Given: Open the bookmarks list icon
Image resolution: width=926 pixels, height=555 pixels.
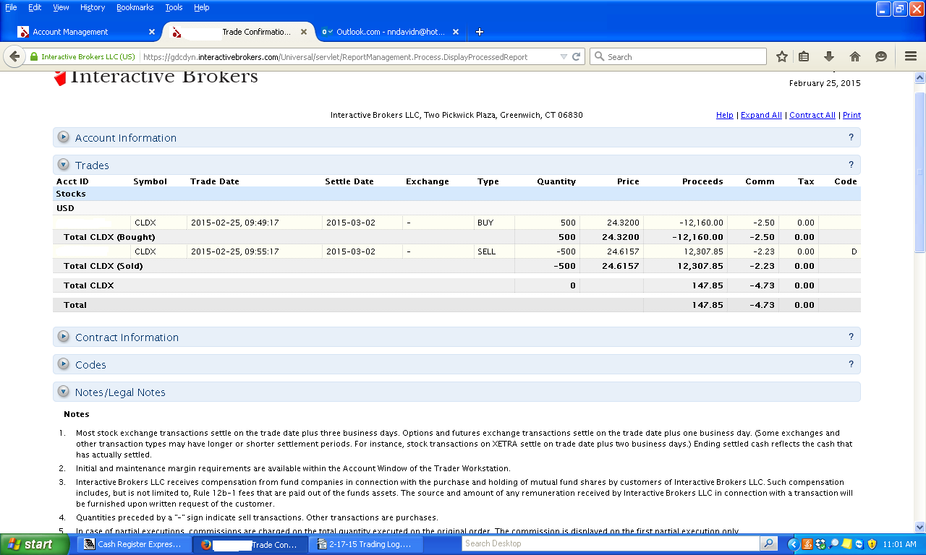Looking at the screenshot, I should pos(804,56).
